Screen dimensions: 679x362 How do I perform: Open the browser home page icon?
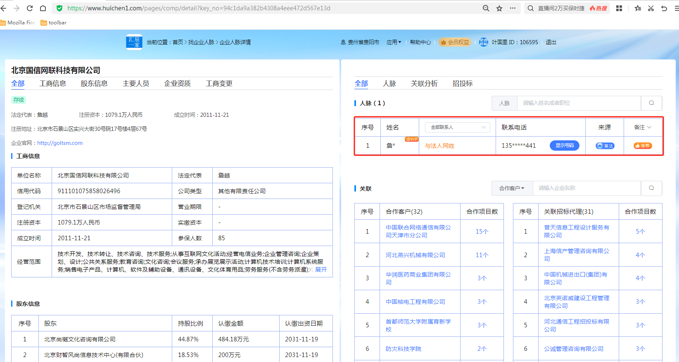43,8
